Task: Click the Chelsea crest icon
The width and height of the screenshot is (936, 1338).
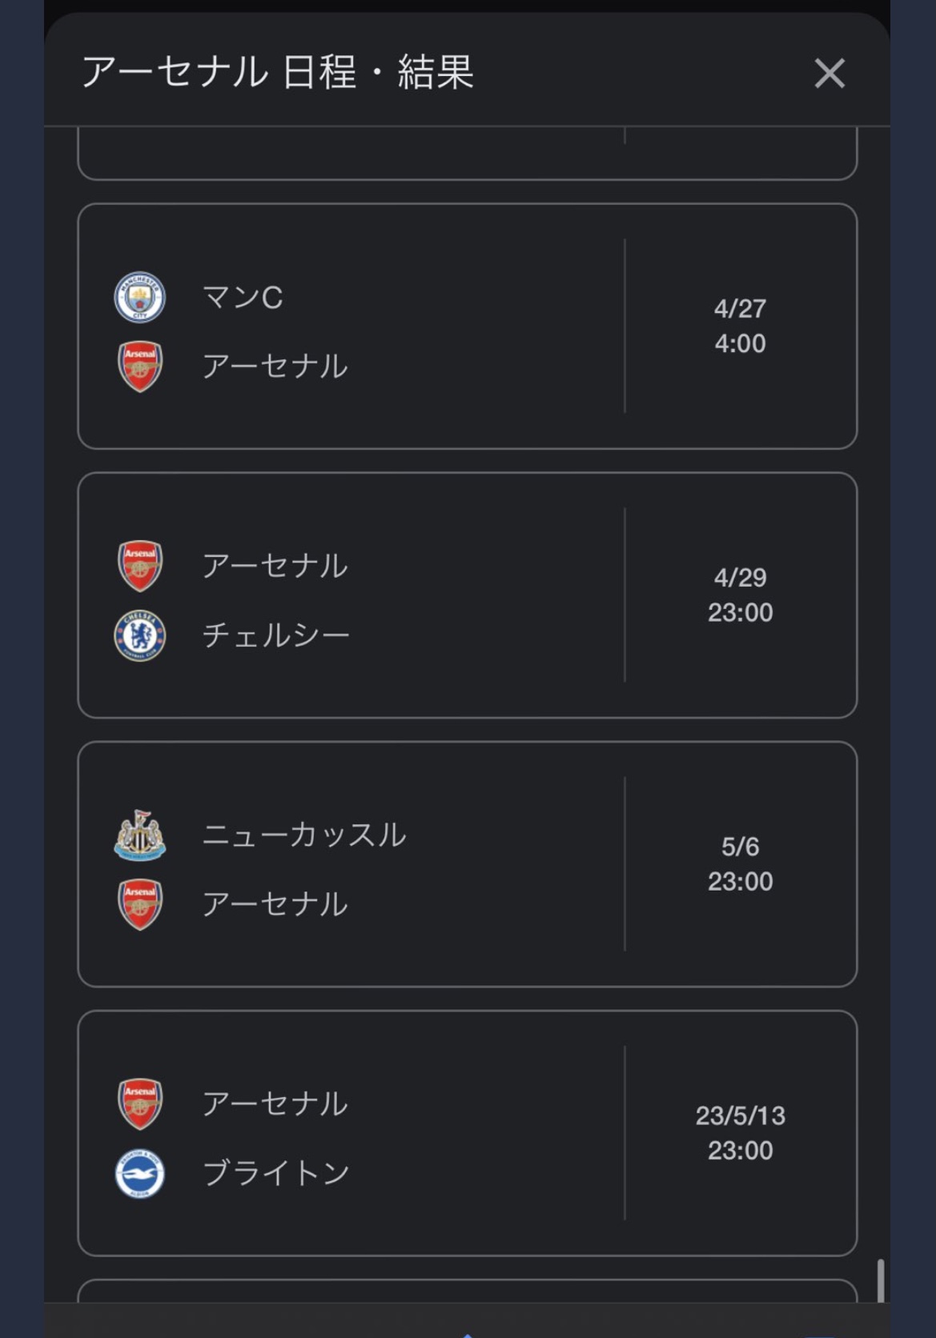Action: pos(140,635)
